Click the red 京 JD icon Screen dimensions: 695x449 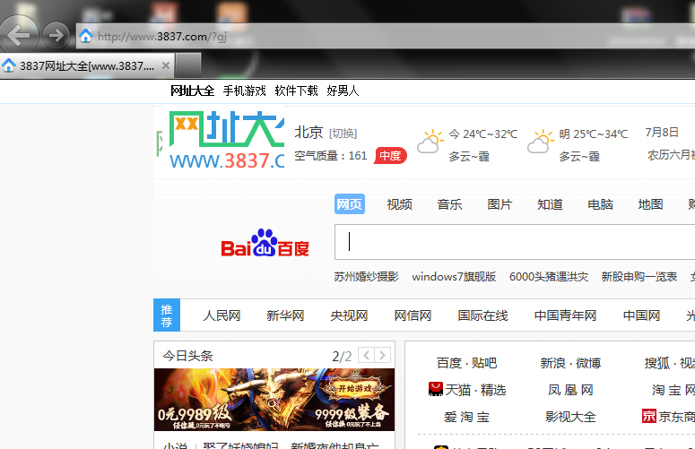tap(649, 416)
